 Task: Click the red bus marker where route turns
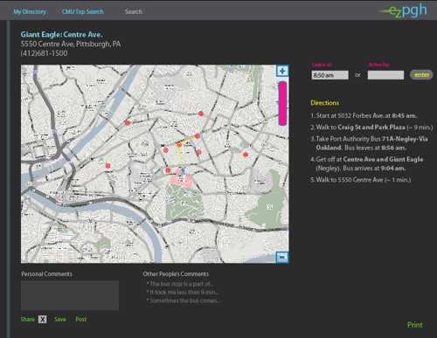click(179, 145)
